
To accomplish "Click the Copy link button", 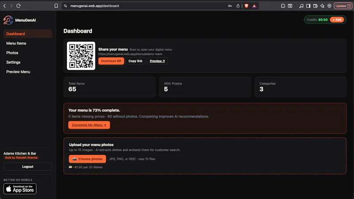I will pyautogui.click(x=135, y=61).
